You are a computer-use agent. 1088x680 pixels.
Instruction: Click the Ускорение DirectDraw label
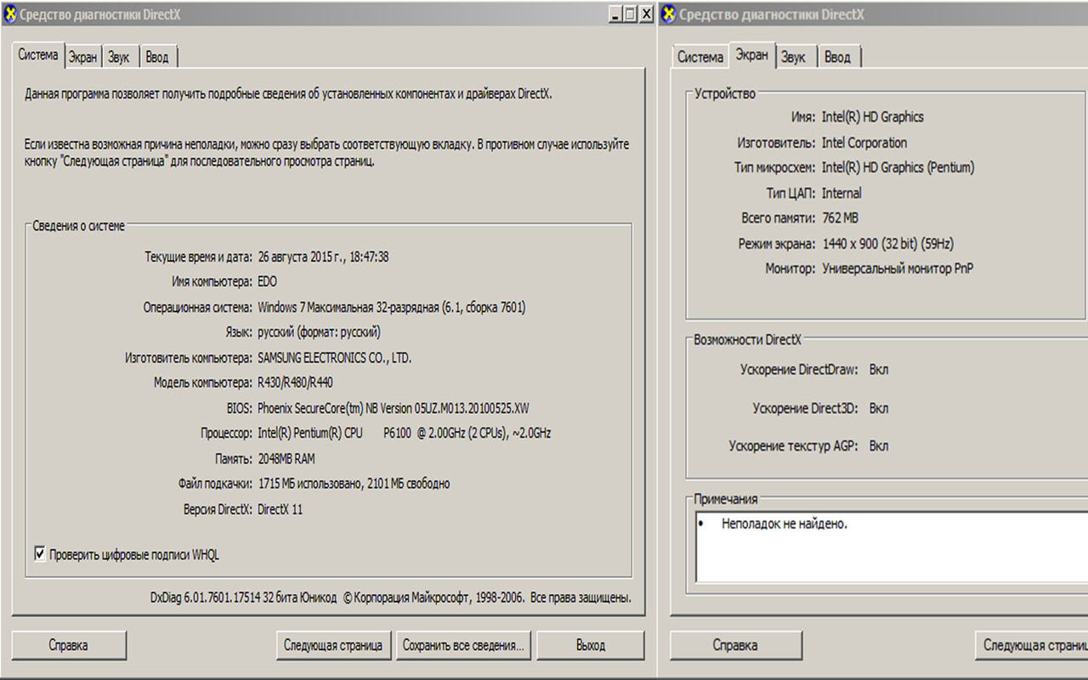(799, 370)
